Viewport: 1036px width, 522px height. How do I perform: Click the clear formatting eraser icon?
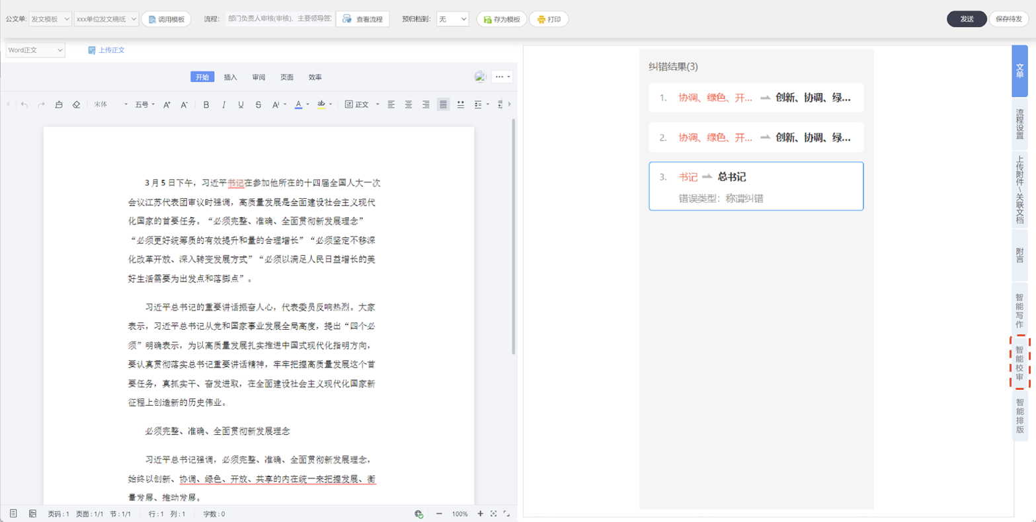(x=76, y=104)
